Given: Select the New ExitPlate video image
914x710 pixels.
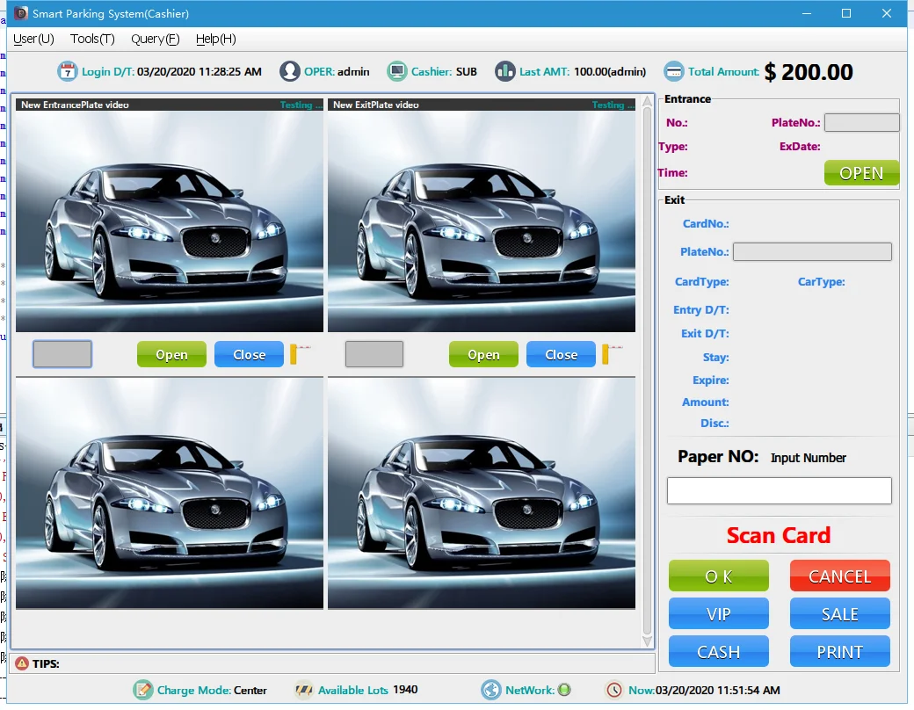Looking at the screenshot, I should tap(482, 221).
